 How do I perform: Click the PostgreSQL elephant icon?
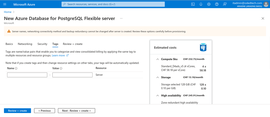tap(203, 47)
